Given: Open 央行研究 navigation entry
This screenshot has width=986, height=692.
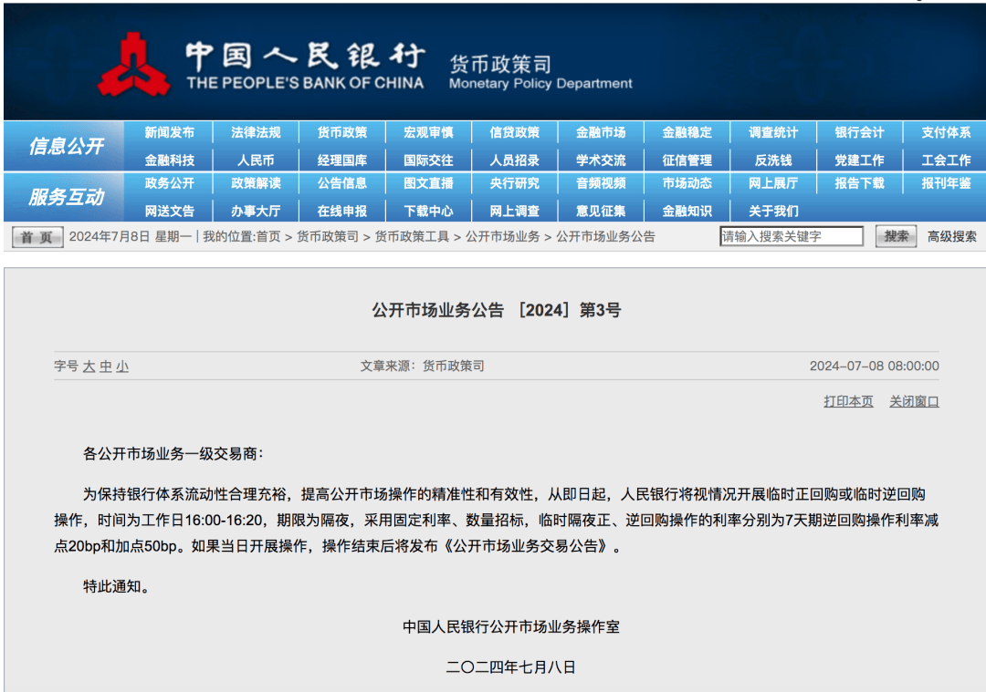Looking at the screenshot, I should pos(514,183).
